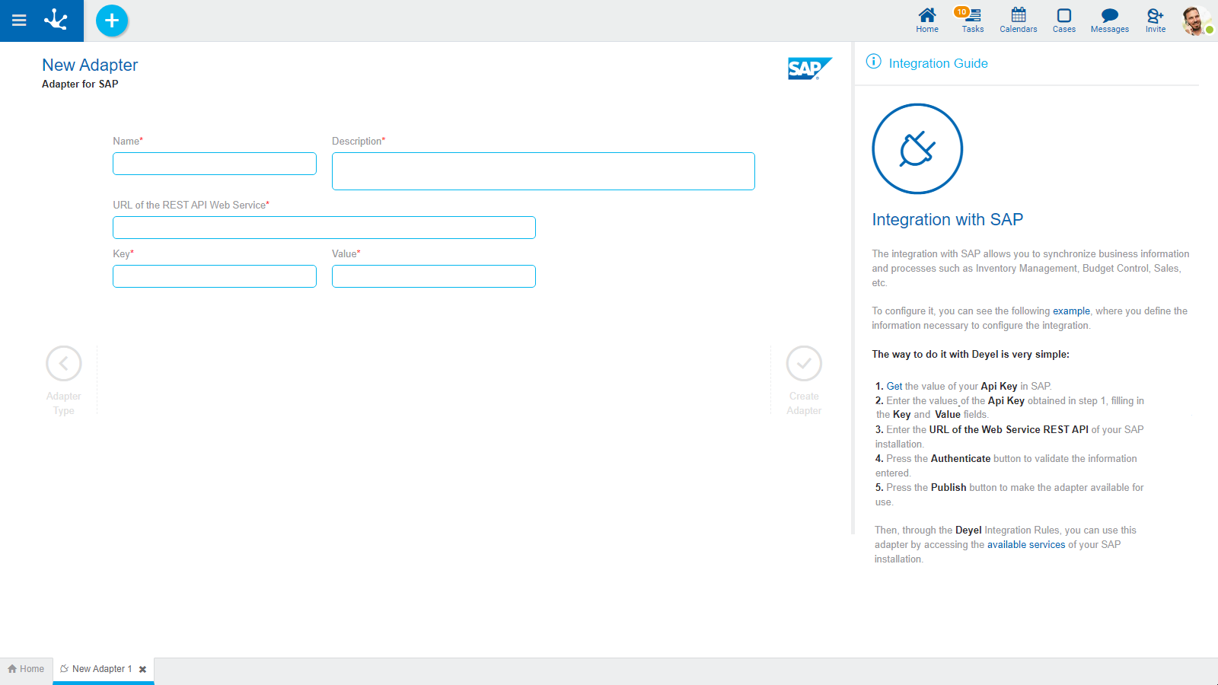Switch to the Home bottom tab

tap(27, 669)
